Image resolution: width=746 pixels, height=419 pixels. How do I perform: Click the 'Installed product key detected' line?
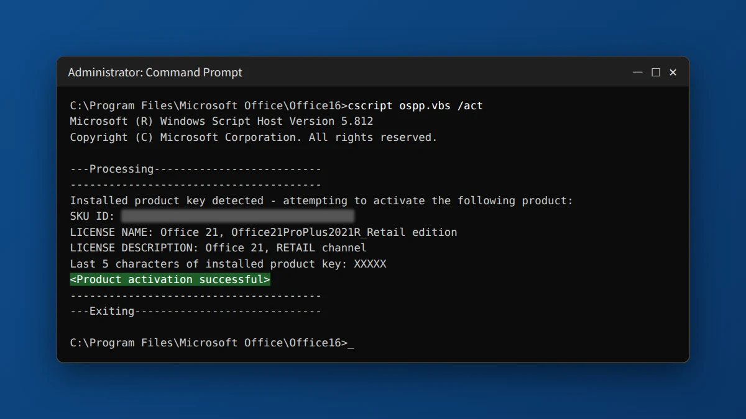tap(321, 200)
